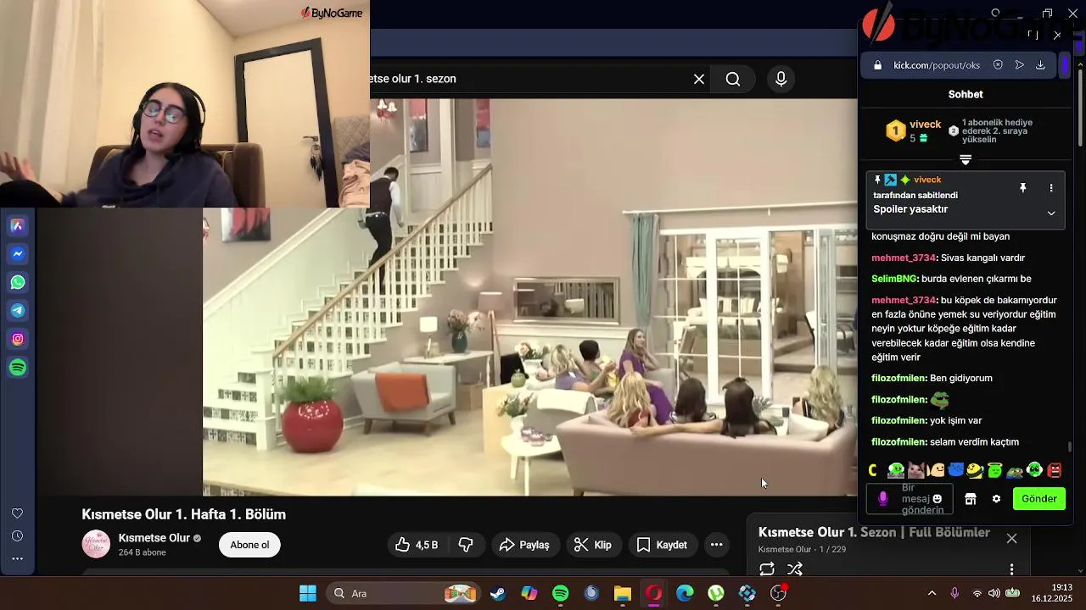Toggle playlist shuffle button

click(795, 569)
